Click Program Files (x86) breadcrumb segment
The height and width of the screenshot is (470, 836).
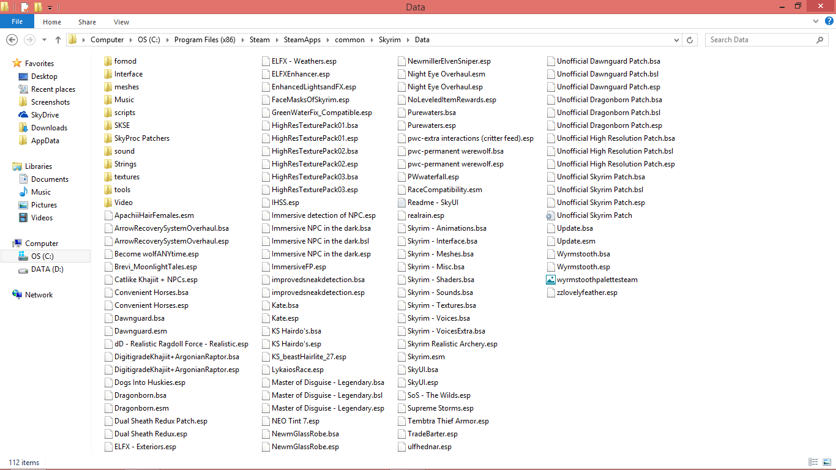(206, 40)
